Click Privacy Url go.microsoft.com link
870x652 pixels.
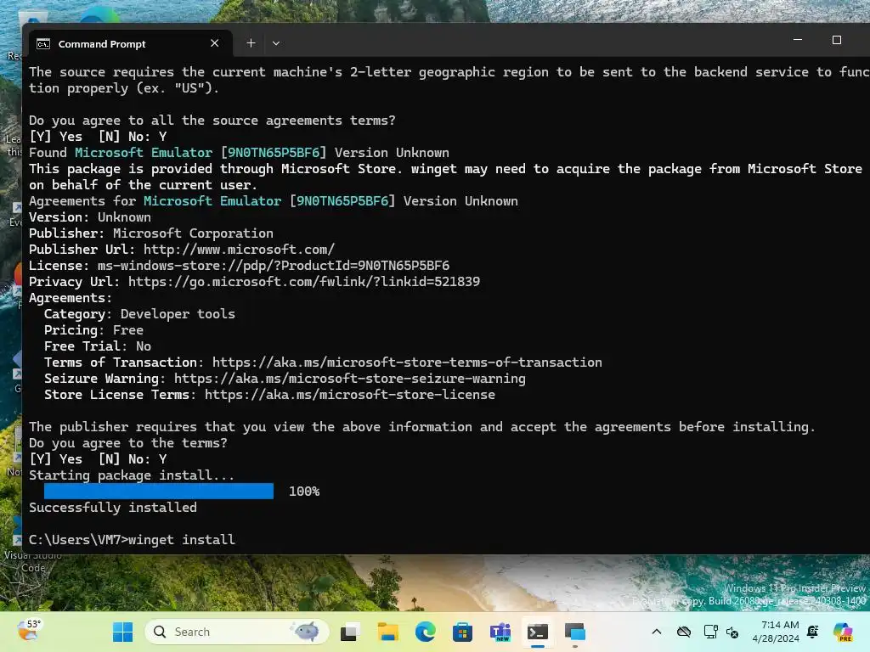pos(304,282)
